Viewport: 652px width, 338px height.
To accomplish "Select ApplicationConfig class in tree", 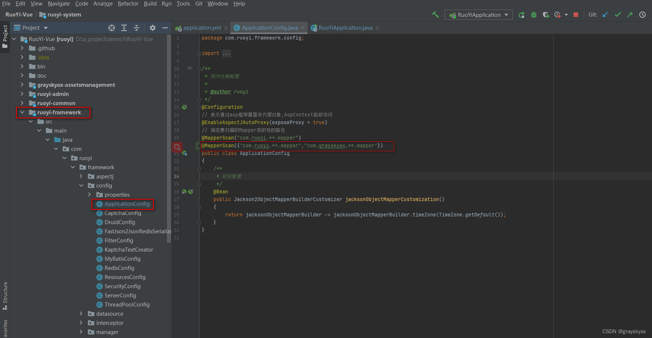I will [127, 204].
